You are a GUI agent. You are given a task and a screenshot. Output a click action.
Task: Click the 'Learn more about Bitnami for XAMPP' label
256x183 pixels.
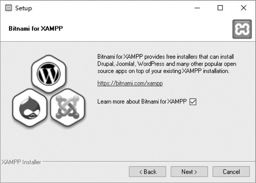(x=142, y=102)
